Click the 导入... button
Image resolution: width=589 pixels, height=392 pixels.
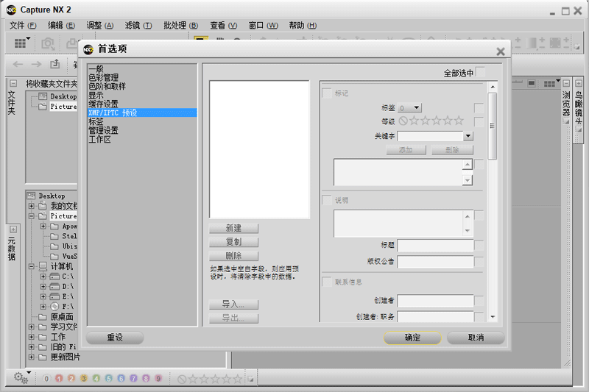[233, 304]
